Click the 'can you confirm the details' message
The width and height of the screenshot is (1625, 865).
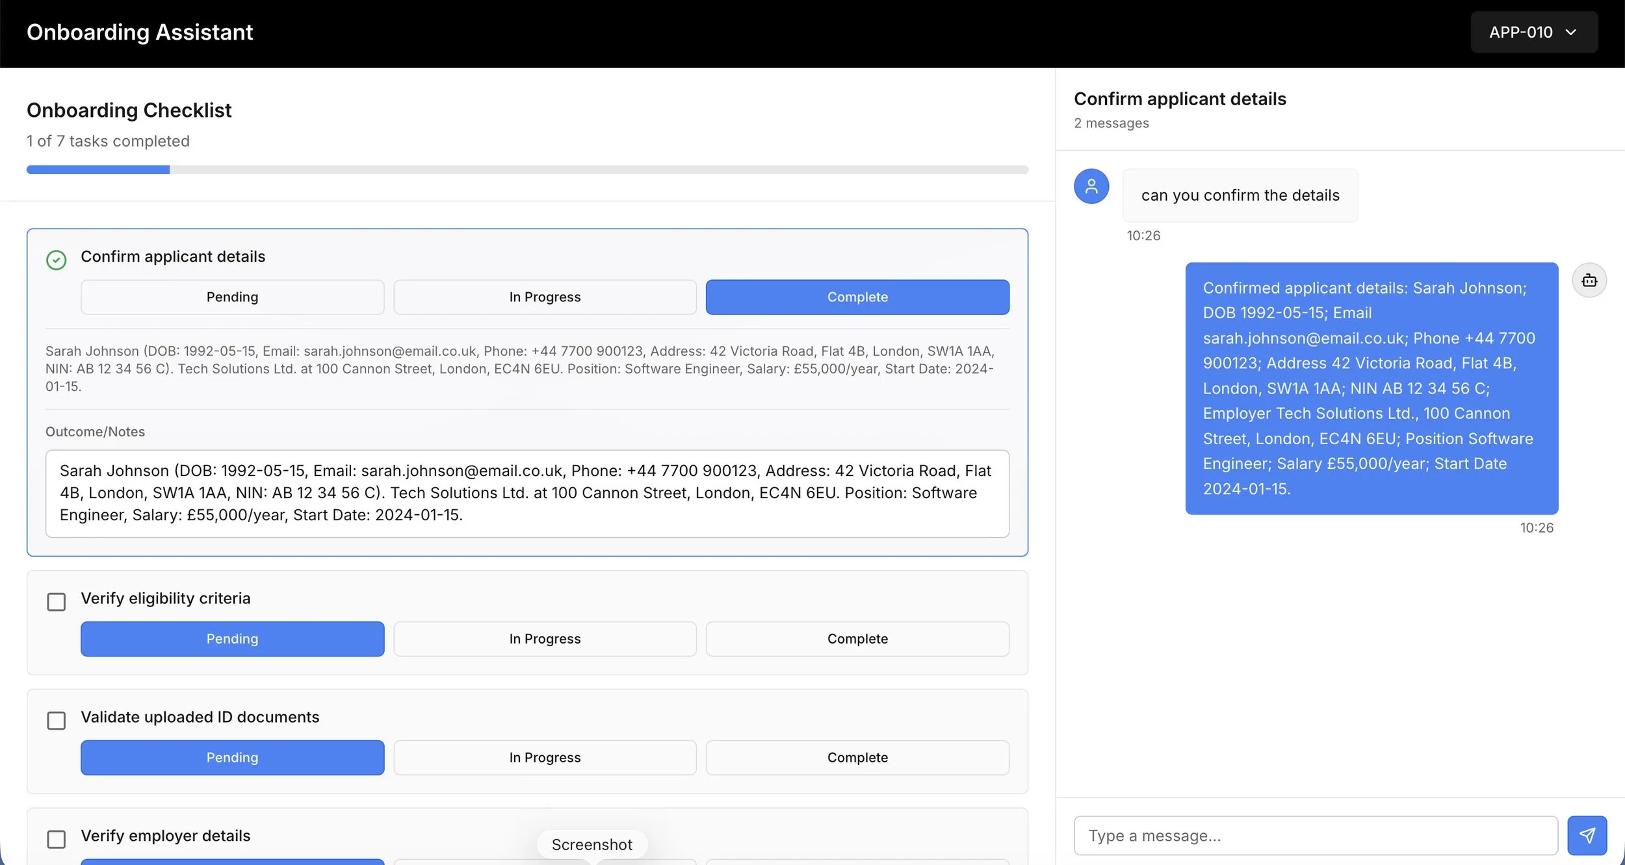coord(1240,195)
